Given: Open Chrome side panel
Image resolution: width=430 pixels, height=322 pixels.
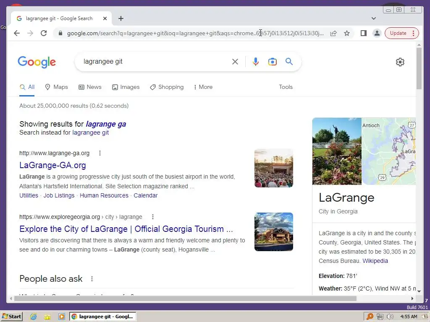Looking at the screenshot, I should tap(364, 33).
